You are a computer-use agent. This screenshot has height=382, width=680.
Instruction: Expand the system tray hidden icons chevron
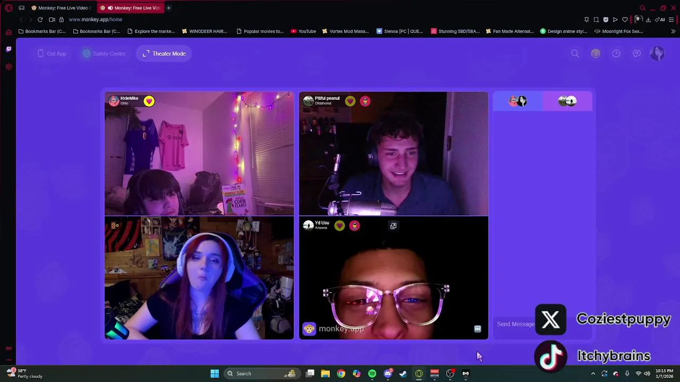pyautogui.click(x=593, y=374)
